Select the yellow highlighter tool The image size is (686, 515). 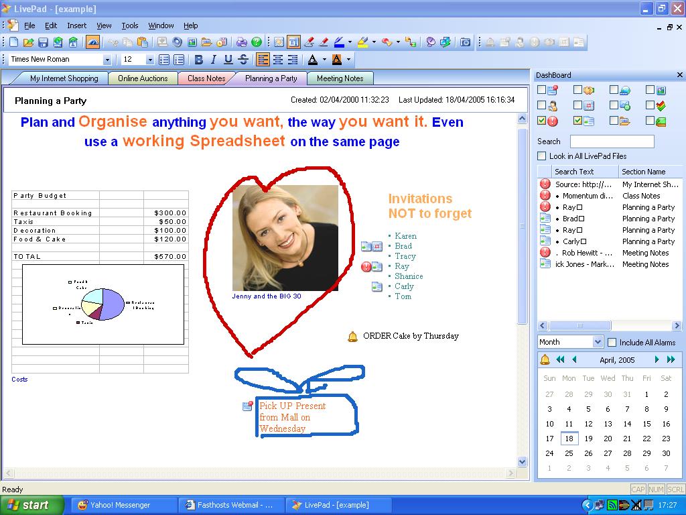362,42
